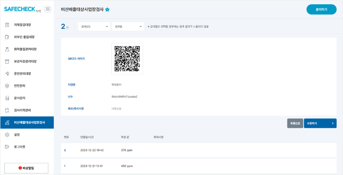Viewport: 343px width, 175px height.
Task: Toggle the favorite star next to page title
Action: 107,10
